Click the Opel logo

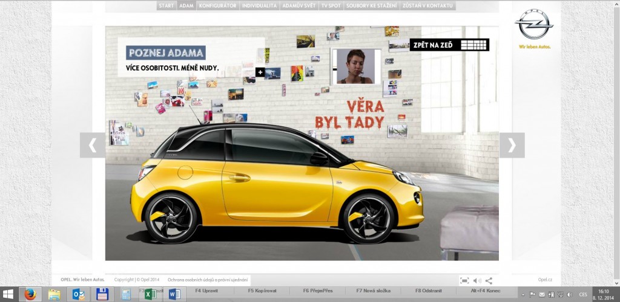click(534, 24)
